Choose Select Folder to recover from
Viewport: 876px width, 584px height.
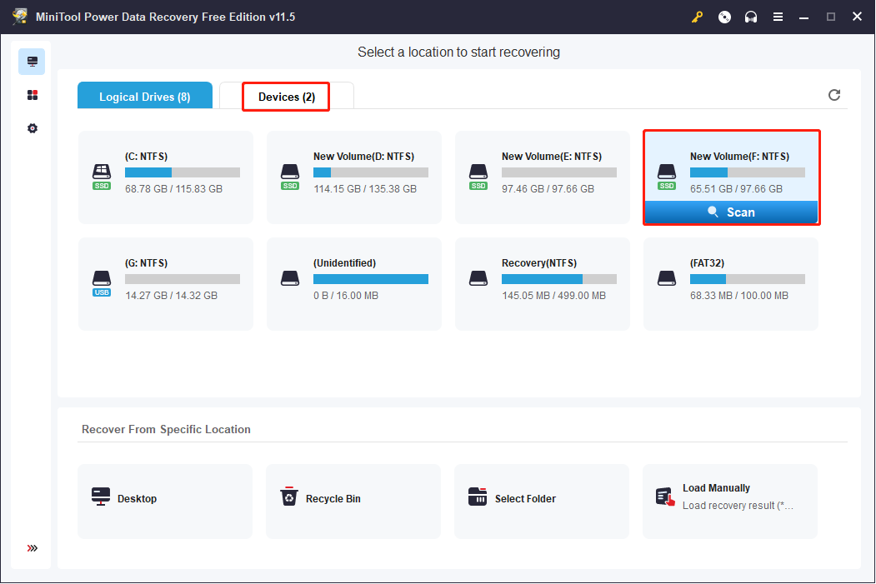[x=542, y=502]
